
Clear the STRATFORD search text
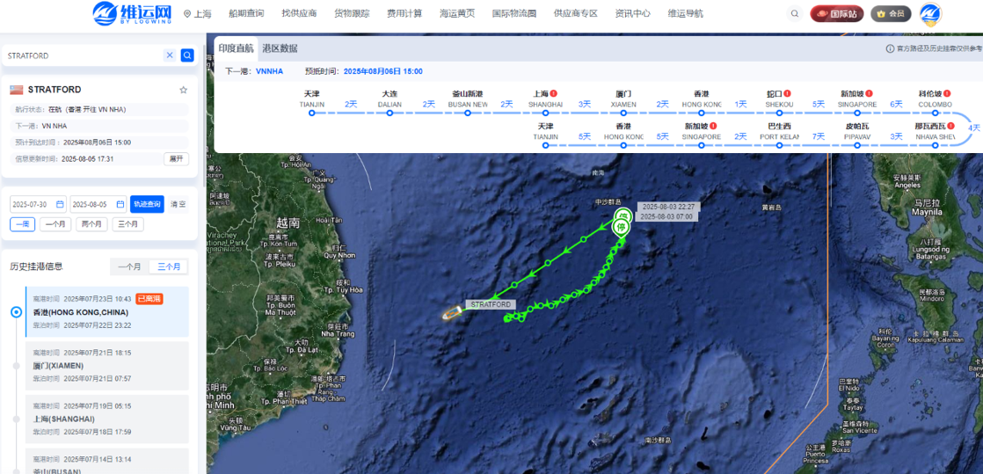(170, 55)
